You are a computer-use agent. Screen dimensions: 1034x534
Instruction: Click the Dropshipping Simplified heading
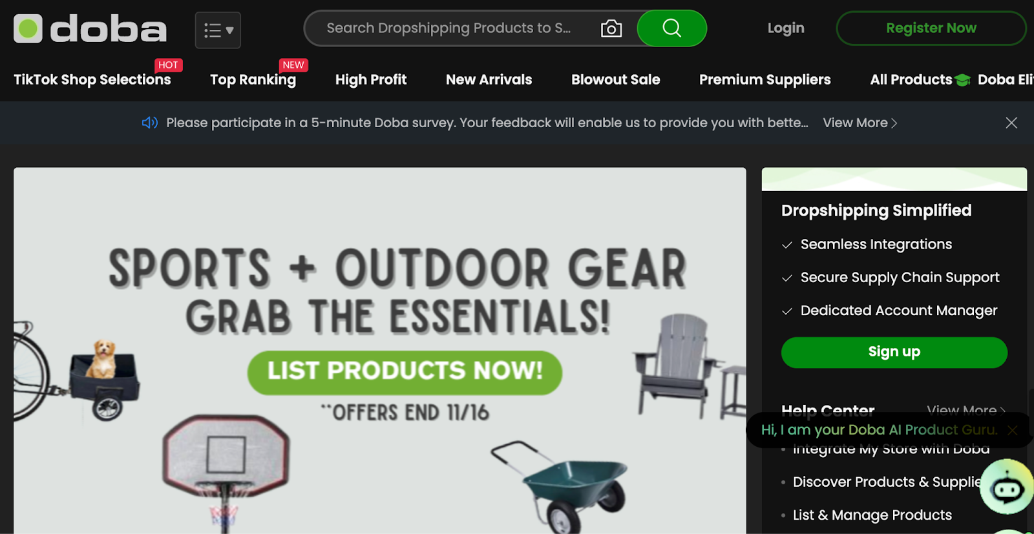click(x=876, y=211)
